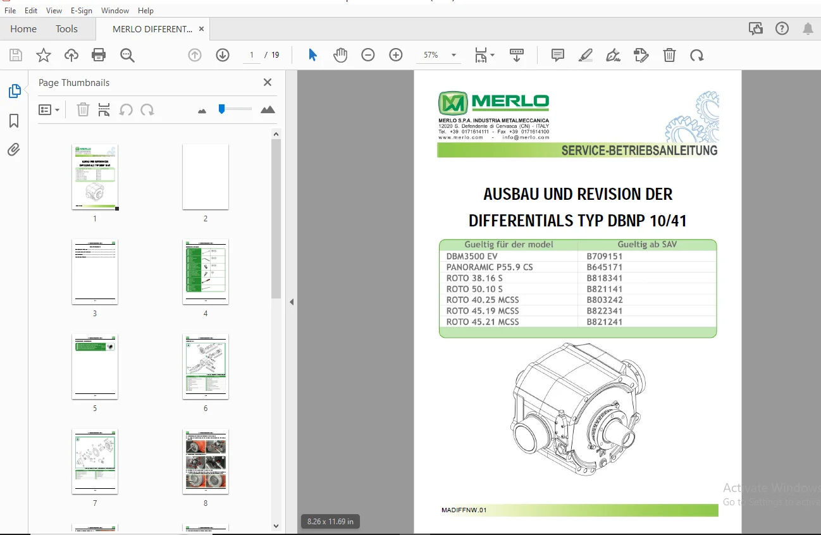Go to the previous page with the up arrow
Screen dimensions: 821x535
point(195,55)
